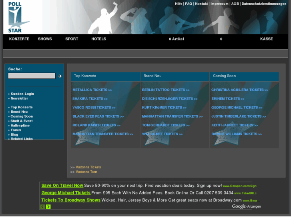
Task: Open the Sport menu
Action: (x=72, y=39)
